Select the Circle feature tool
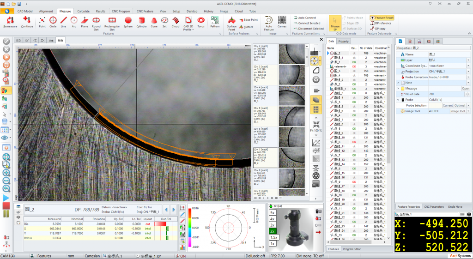This screenshot has width=473, height=259. (x=53, y=22)
